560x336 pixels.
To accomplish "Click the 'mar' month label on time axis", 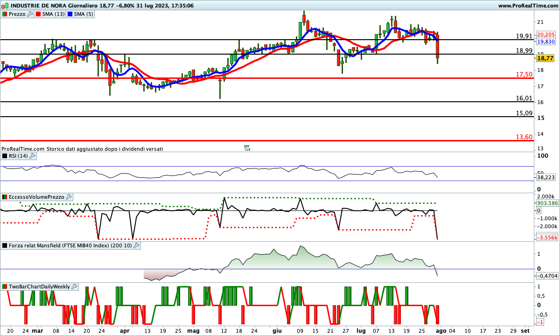I will [37, 330].
